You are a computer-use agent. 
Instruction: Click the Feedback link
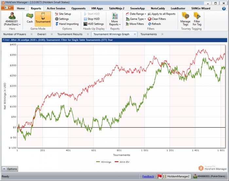coord(148,176)
